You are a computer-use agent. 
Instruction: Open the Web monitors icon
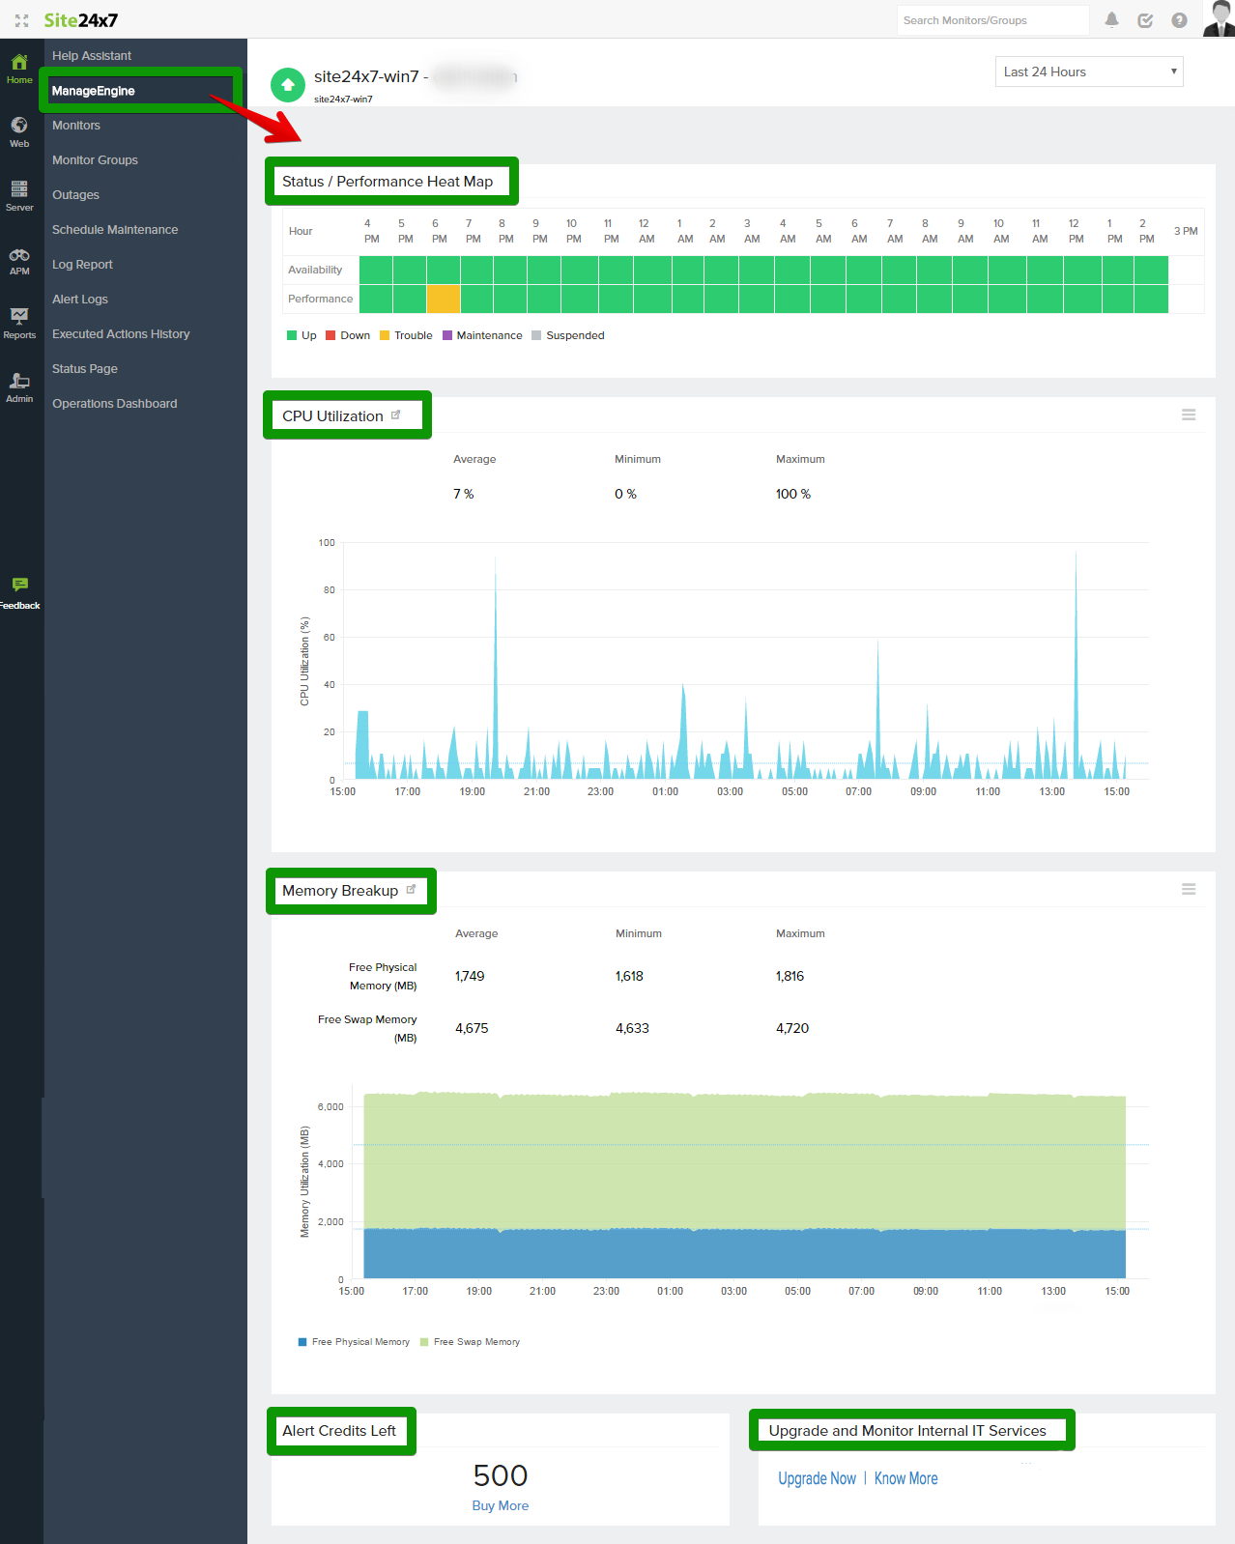[x=19, y=131]
